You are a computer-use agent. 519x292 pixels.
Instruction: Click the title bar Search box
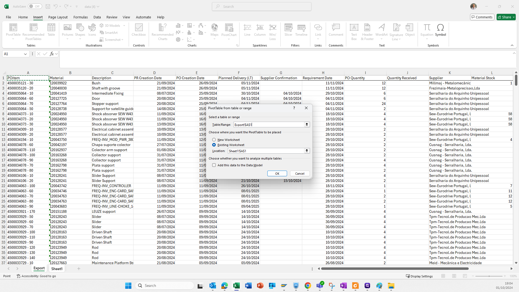pos(262,6)
